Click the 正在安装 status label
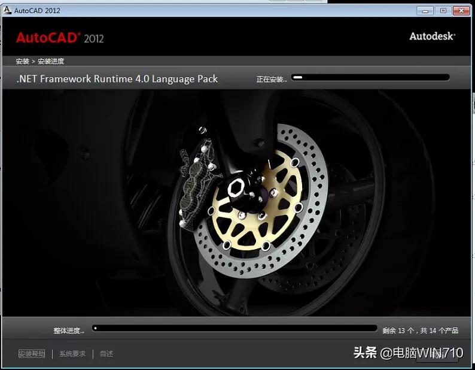Image resolution: width=475 pixels, height=370 pixels. (272, 80)
